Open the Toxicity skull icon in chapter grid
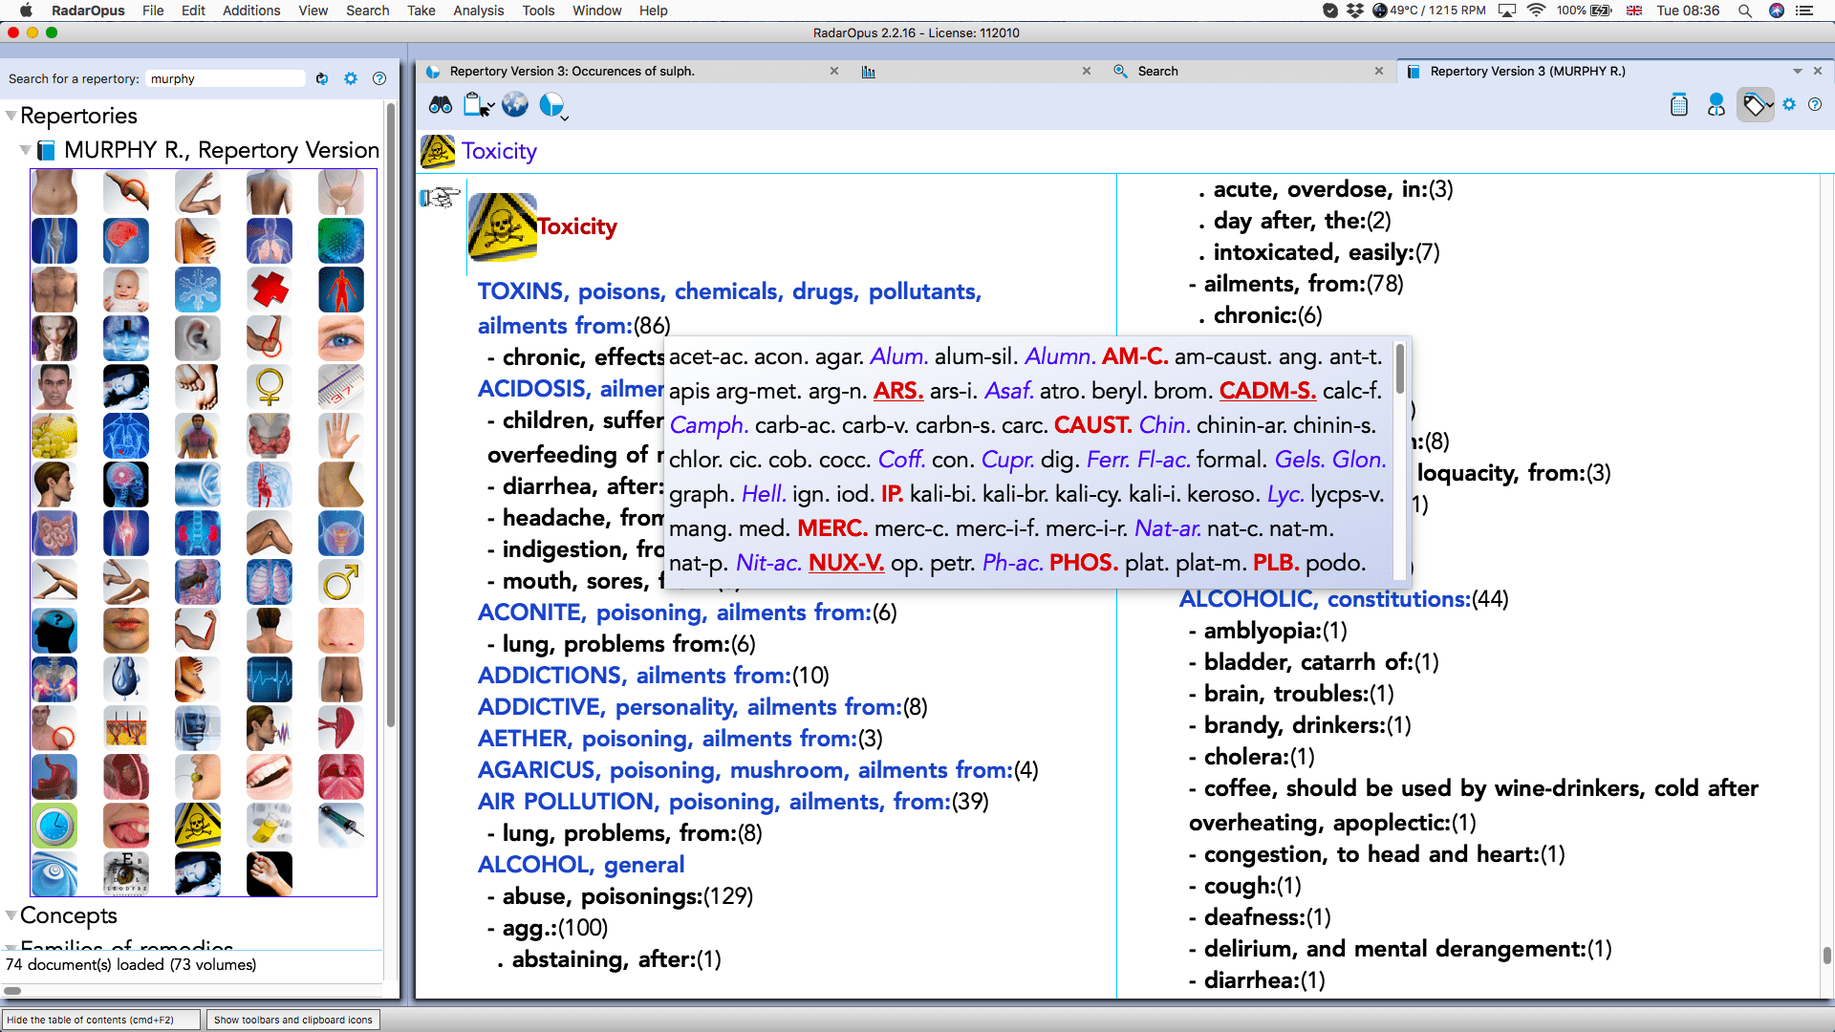This screenshot has width=1835, height=1032. (x=198, y=826)
